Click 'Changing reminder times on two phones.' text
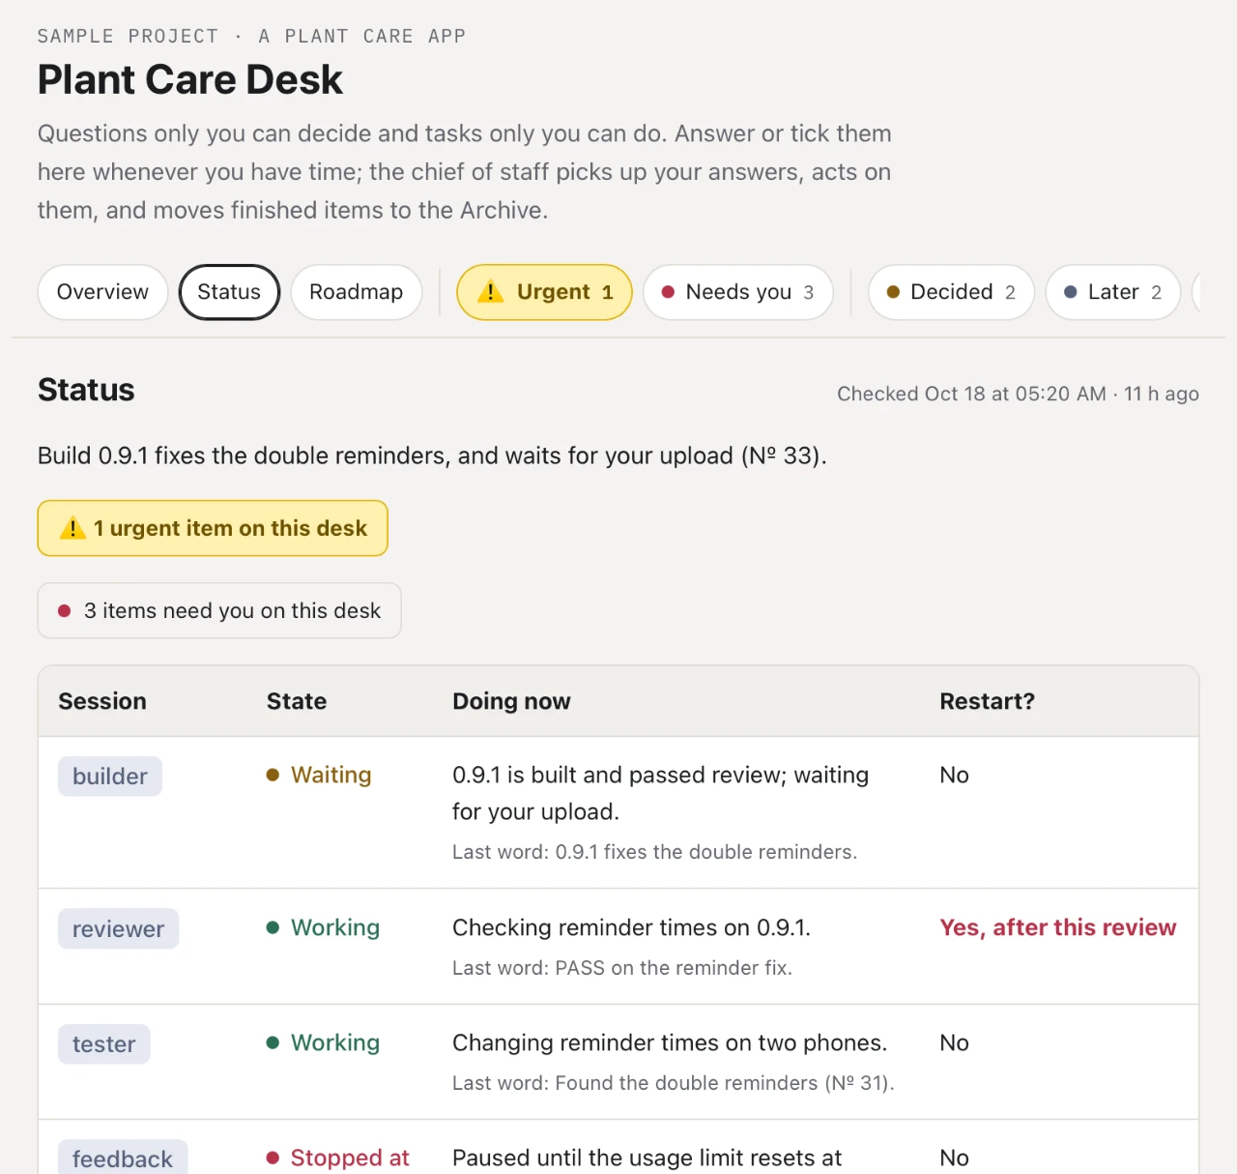This screenshot has height=1174, width=1237. pyautogui.click(x=670, y=1042)
